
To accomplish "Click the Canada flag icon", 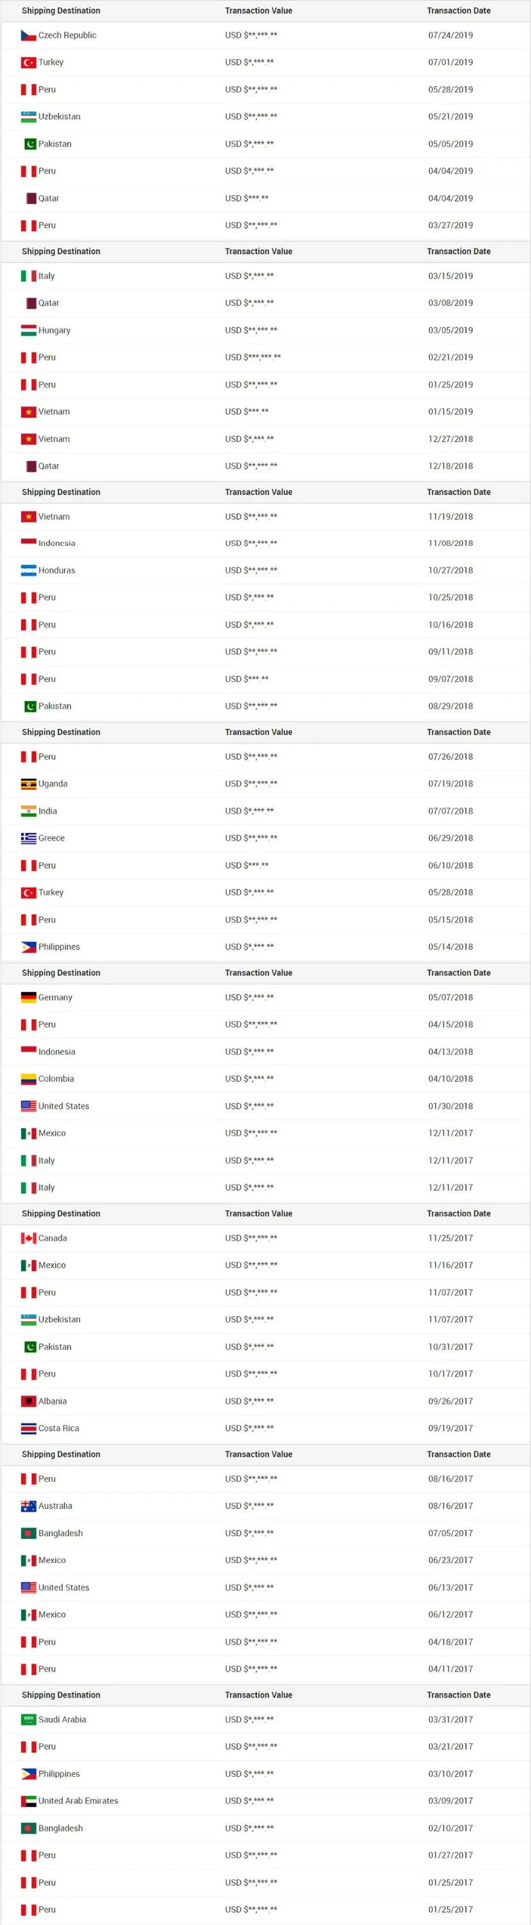I will [x=28, y=1238].
